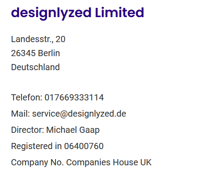This screenshot has height=171, width=199.
Task: Click the designlyzed Limited heading
Action: [x=77, y=13]
